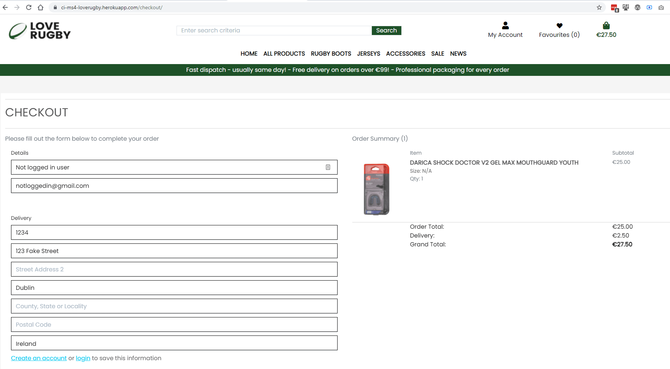Image resolution: width=670 pixels, height=369 pixels.
Task: Reload the page with refresh icon
Action: tap(29, 7)
